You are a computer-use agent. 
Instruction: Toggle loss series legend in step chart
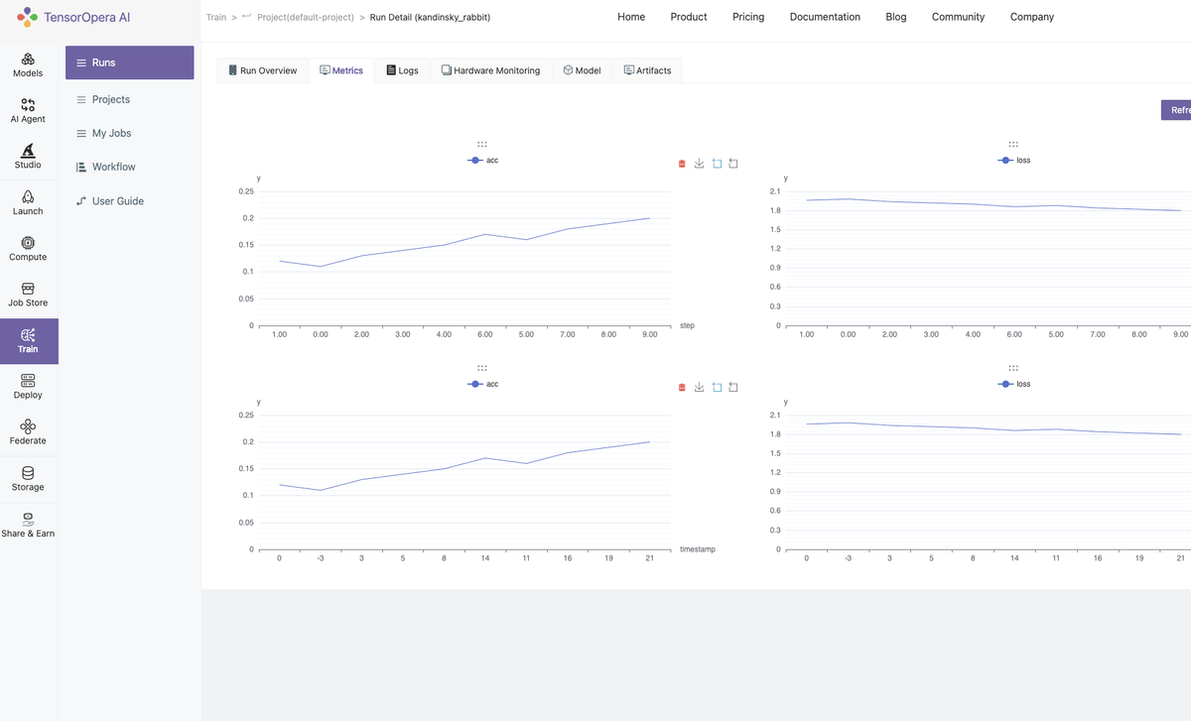pyautogui.click(x=1014, y=160)
